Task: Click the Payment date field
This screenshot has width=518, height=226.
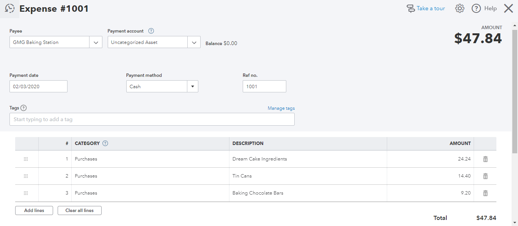Action: click(38, 87)
